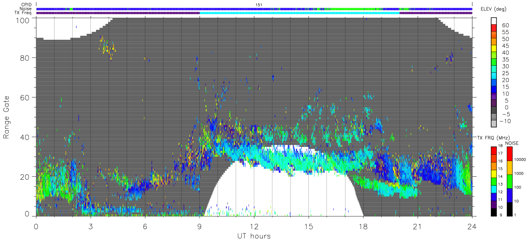Image resolution: width=531 pixels, height=245 pixels.
Task: Click x-axis tick label 21
Action: [417, 226]
